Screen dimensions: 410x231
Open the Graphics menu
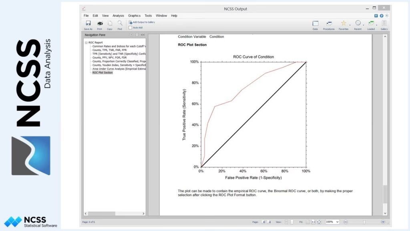click(x=134, y=16)
